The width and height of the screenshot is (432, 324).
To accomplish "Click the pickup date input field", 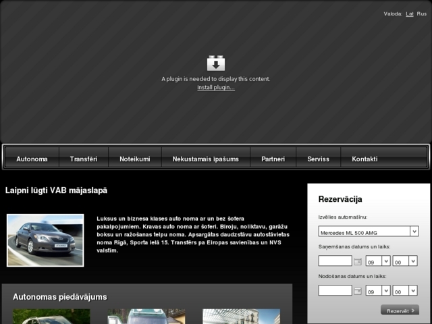I will pos(335,261).
